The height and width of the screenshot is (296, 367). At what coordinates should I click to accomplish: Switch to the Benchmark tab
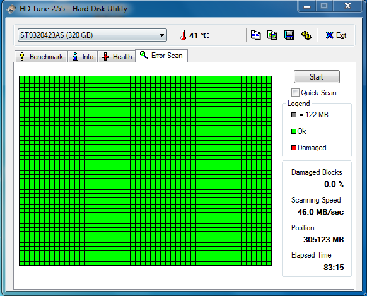pyautogui.click(x=41, y=57)
